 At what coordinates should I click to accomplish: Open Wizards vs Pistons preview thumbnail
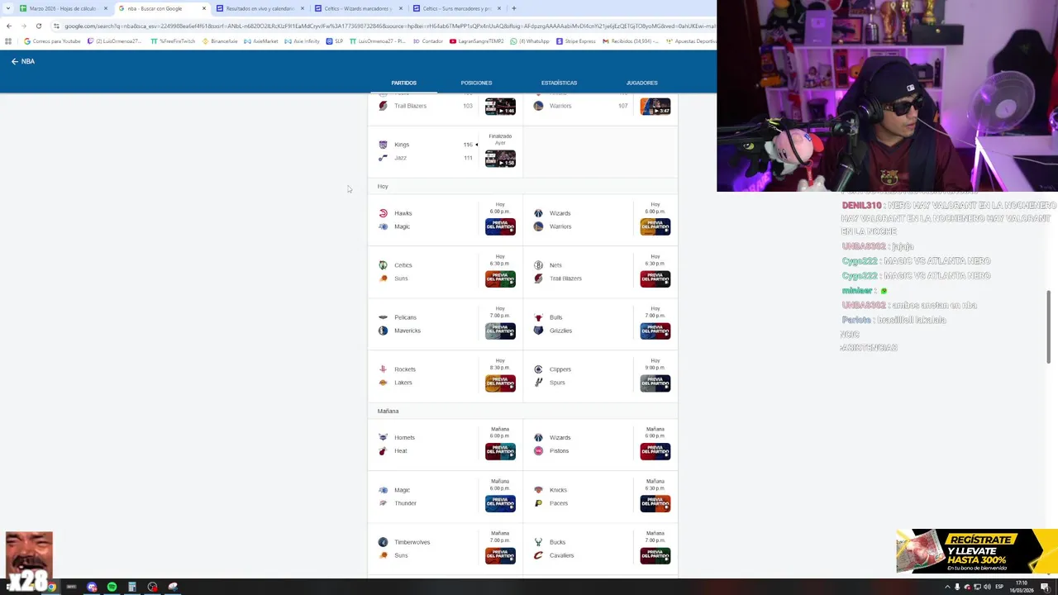[655, 451]
